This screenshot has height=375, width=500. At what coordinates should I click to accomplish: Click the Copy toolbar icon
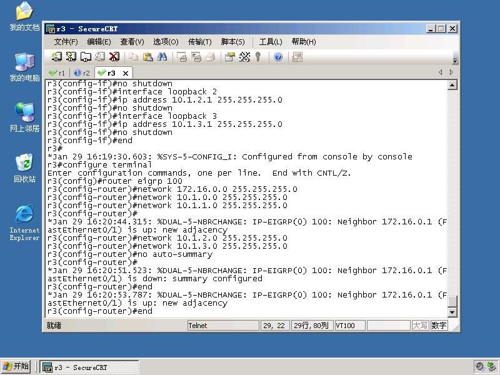coord(133,57)
